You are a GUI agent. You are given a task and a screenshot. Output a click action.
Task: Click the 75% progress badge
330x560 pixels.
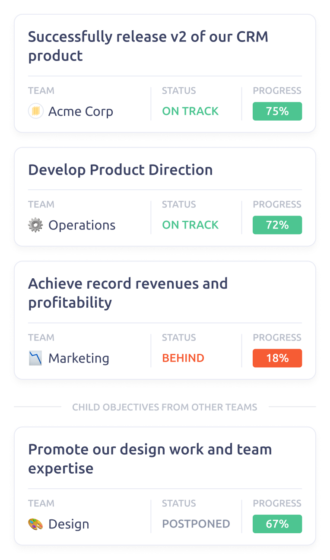pyautogui.click(x=277, y=111)
